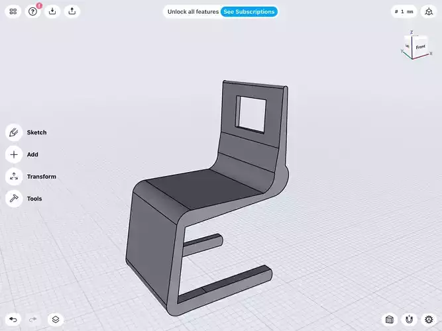Open the Tools menu label

34,199
